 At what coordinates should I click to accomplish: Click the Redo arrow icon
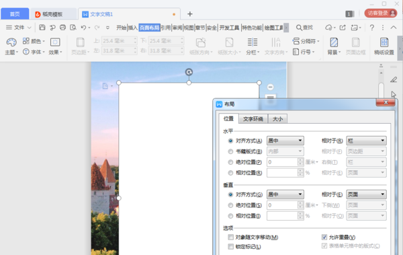97,28
